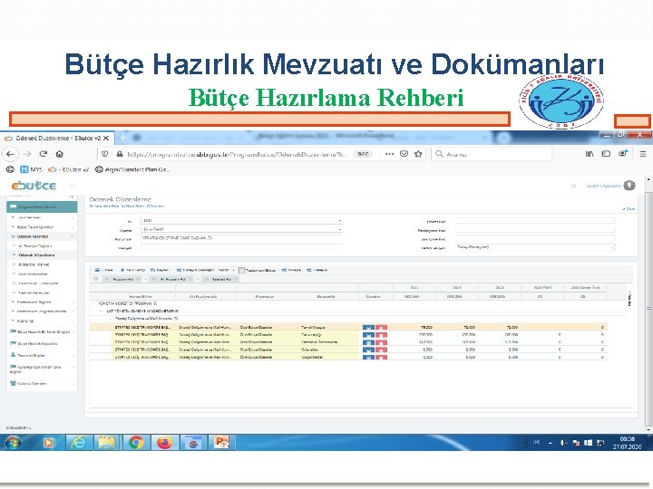The image size is (653, 489).
Task: Open Personel Bilgileri sidebar menu
Action: pyautogui.click(x=42, y=356)
